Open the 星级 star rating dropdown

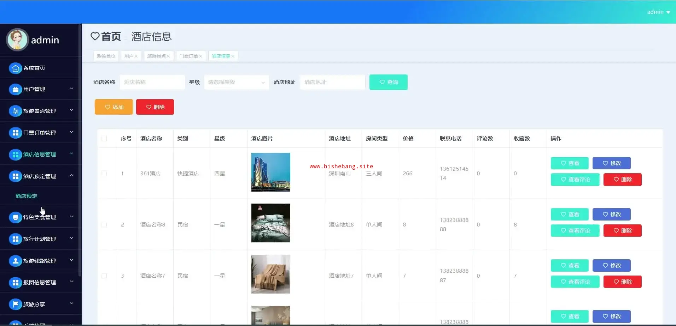click(x=236, y=82)
